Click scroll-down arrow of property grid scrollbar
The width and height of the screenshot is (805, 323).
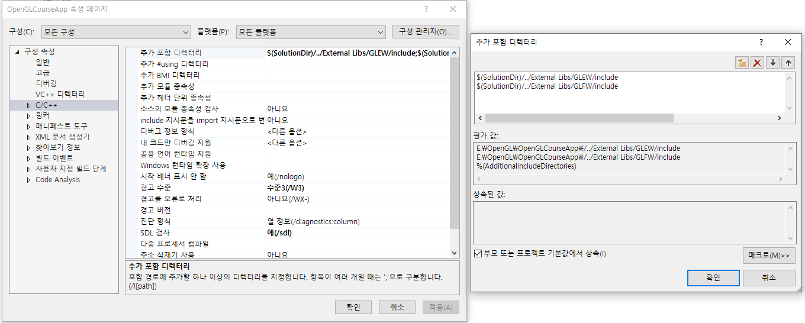point(454,253)
